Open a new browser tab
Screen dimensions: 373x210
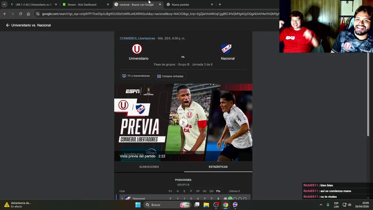point(220,4)
